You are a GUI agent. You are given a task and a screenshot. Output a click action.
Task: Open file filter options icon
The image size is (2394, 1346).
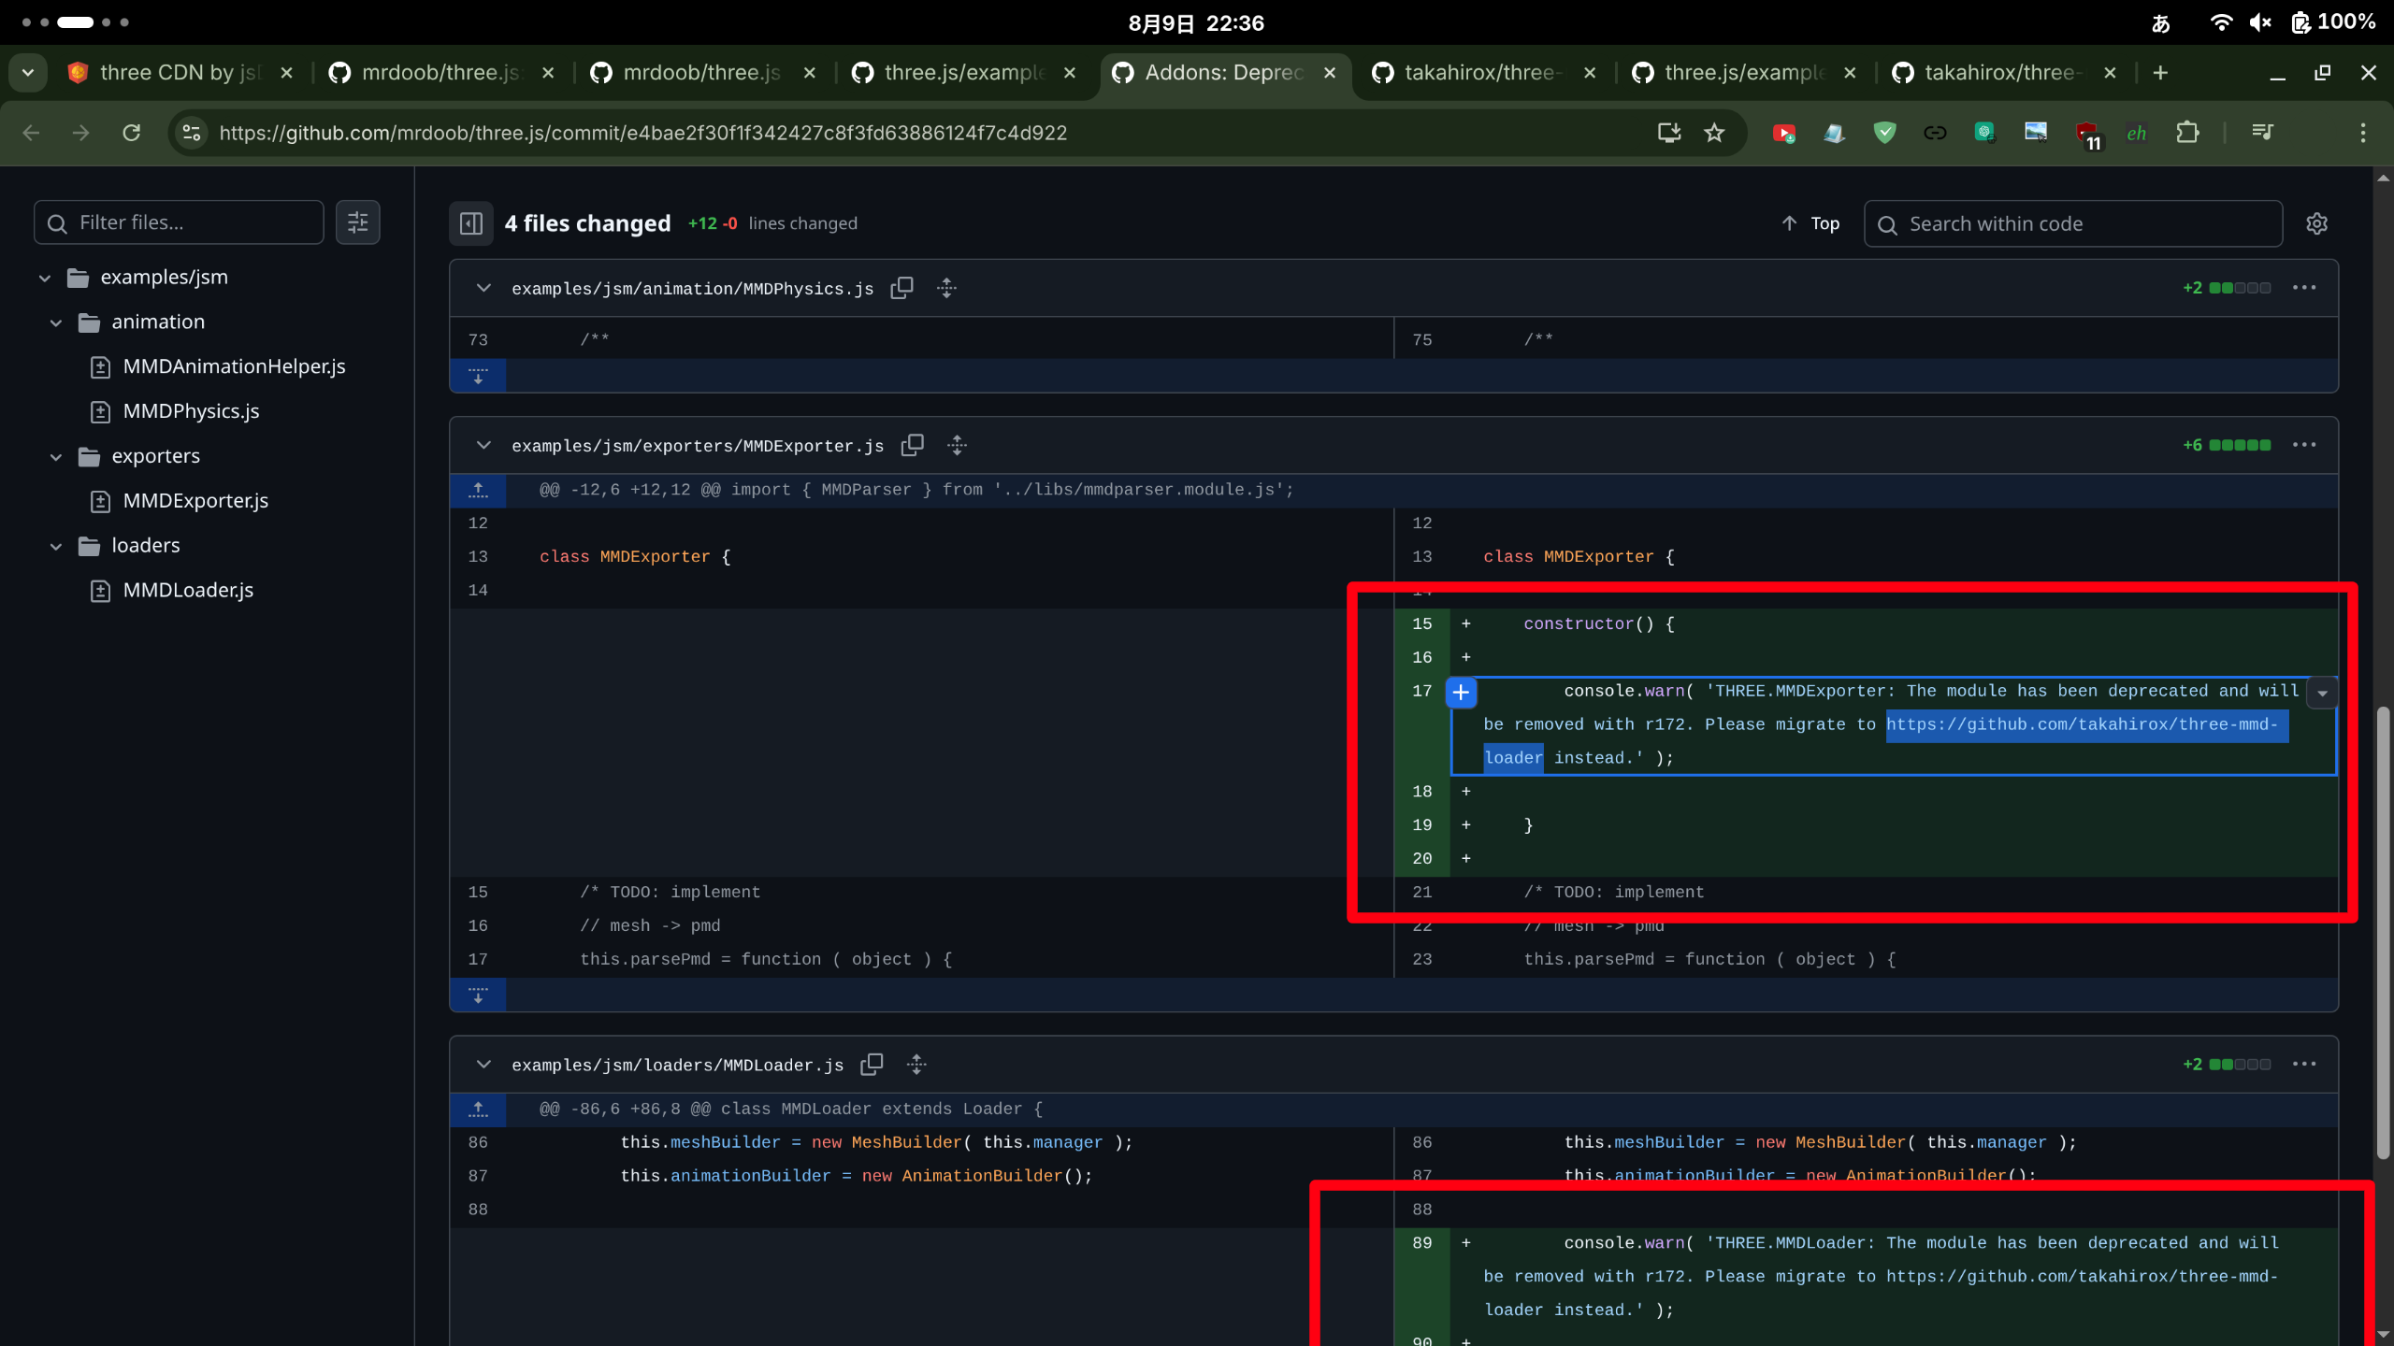pyautogui.click(x=358, y=222)
